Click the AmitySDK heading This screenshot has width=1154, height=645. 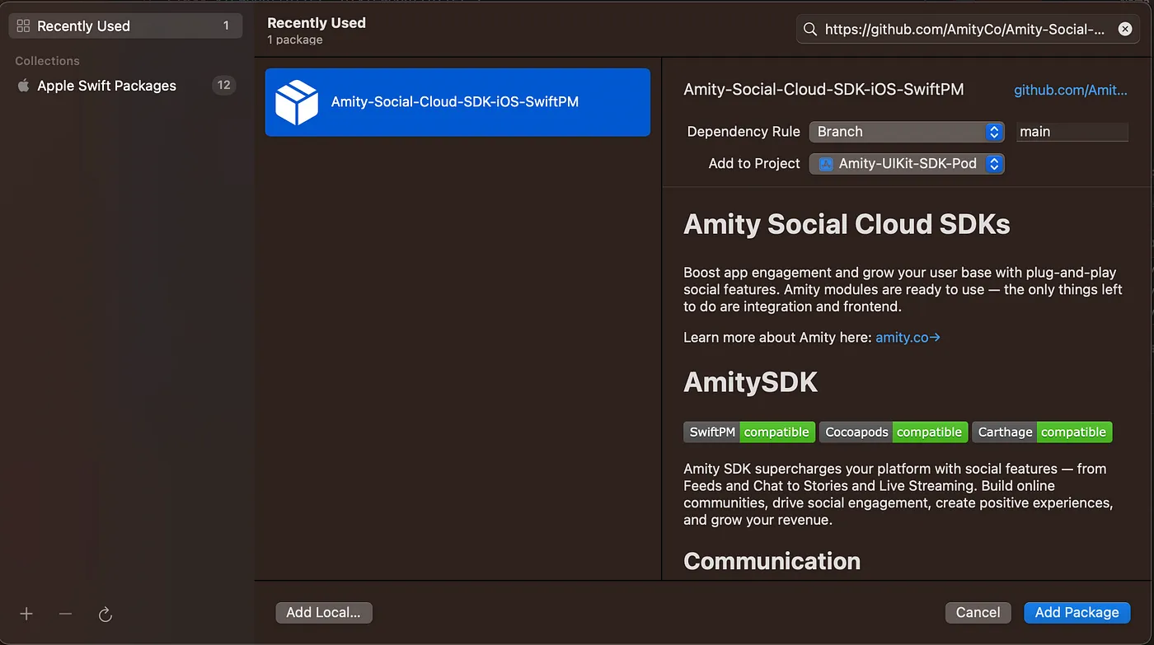750,382
